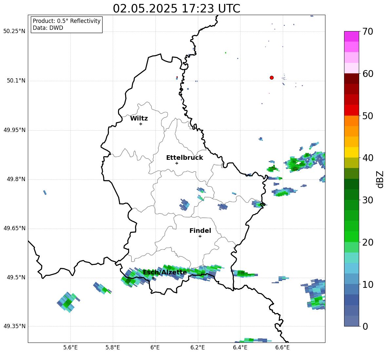Click the colorbar 20 tick label
The image size is (388, 354).
pos(367,242)
